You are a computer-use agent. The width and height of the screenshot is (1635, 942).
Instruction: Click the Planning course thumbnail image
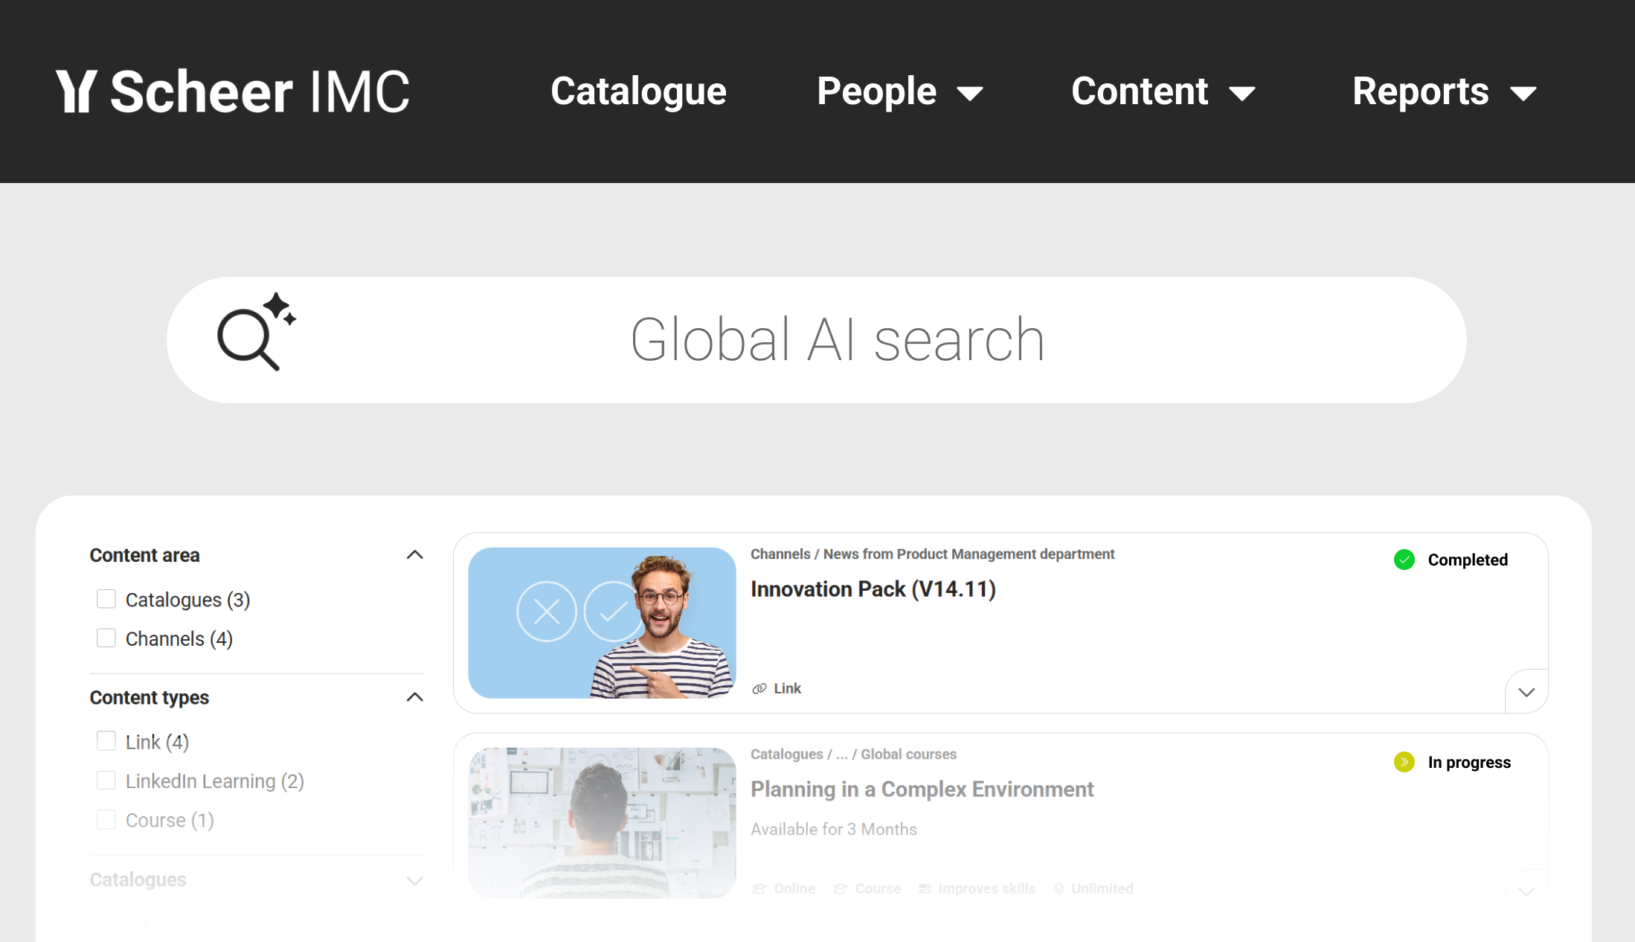point(602,823)
